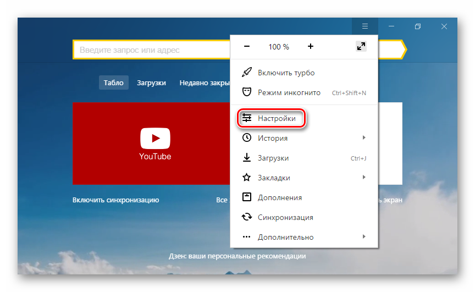Viewport: 475px width, 292px height.
Task: Open the Загрузки tab on start page
Action: [x=151, y=82]
